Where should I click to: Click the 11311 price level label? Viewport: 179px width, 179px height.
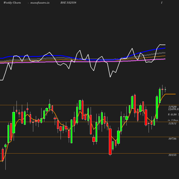click(x=172, y=124)
